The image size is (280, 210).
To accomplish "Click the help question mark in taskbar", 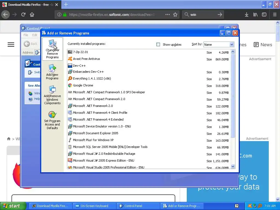I will [237, 206].
